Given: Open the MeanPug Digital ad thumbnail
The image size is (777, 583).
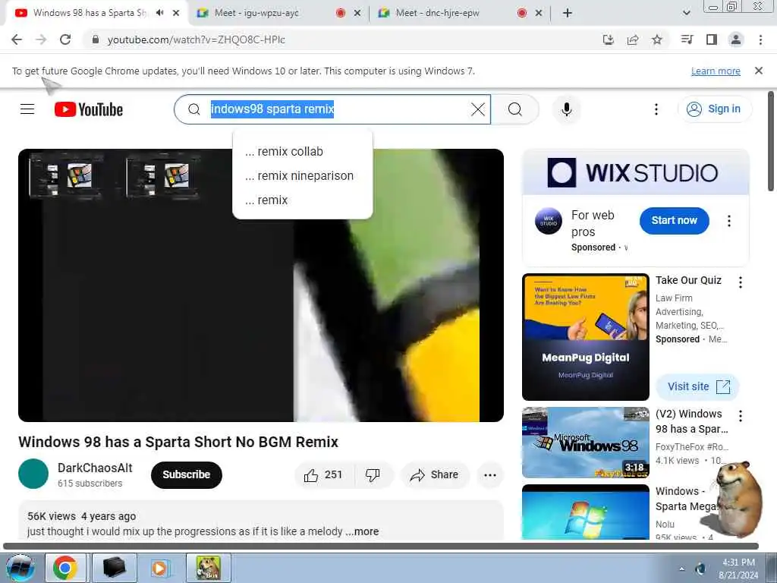Looking at the screenshot, I should point(585,337).
